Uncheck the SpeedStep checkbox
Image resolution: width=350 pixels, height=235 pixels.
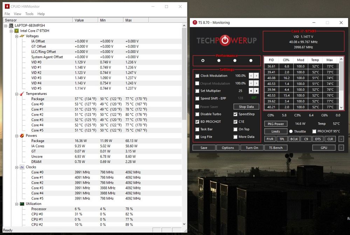(x=235, y=114)
